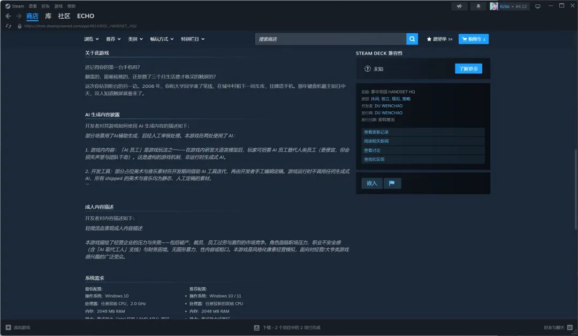This screenshot has width=578, height=336.
Task: Go back with the back arrow
Action: [x=8, y=16]
